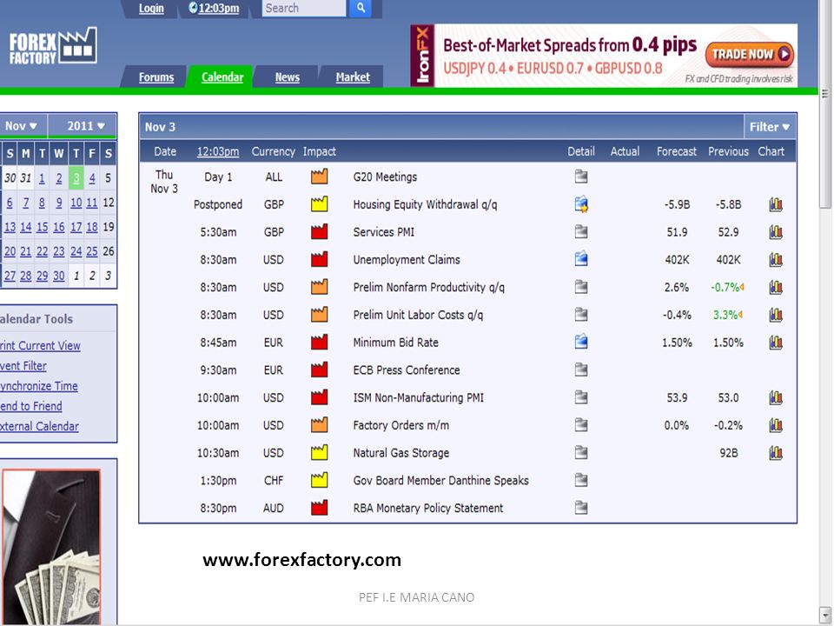
Task: Open chart for Factory Orders m/m
Action: tap(776, 425)
